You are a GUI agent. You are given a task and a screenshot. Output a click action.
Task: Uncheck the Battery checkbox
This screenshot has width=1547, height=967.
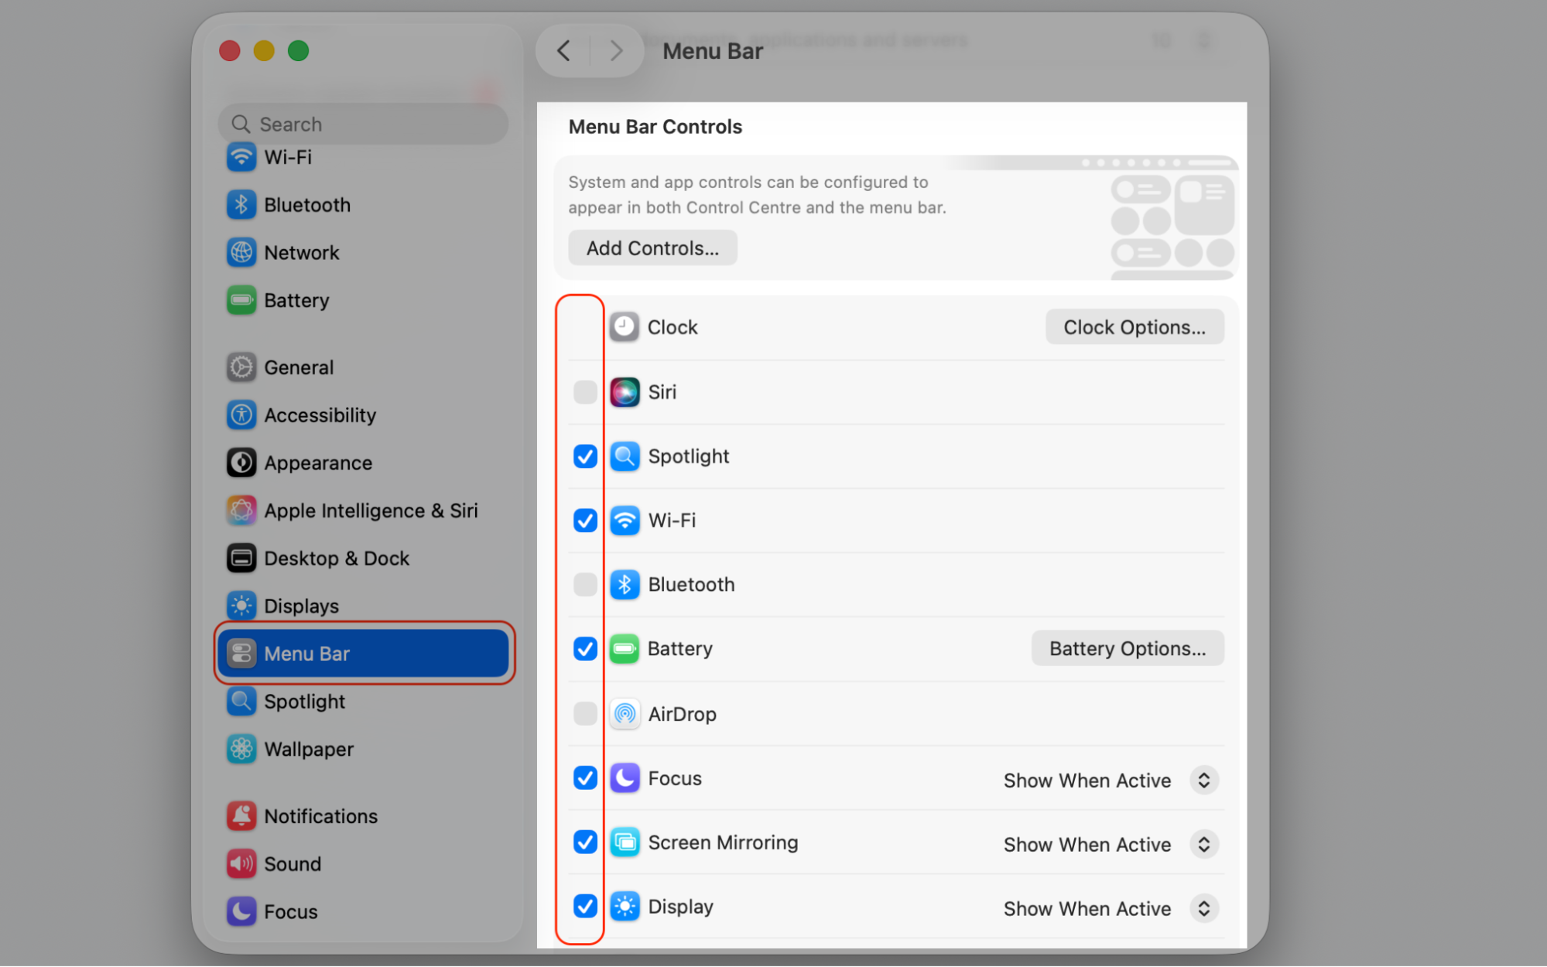tap(585, 649)
